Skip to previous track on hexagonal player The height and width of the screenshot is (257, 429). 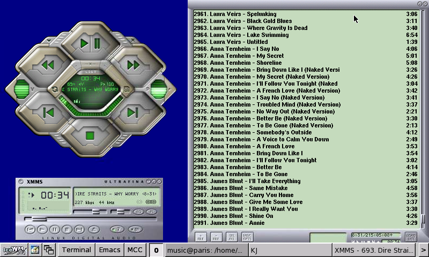click(x=49, y=112)
